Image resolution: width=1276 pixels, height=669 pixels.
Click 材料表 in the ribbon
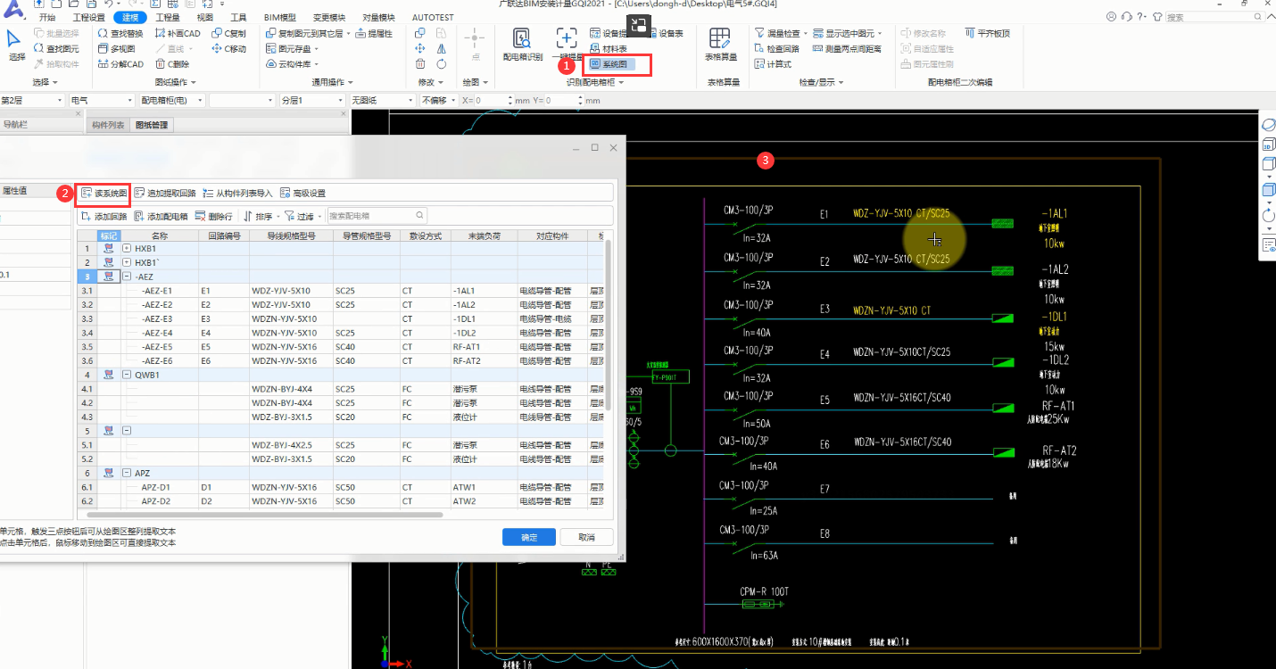609,49
